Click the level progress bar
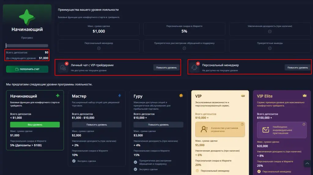 [27, 46]
